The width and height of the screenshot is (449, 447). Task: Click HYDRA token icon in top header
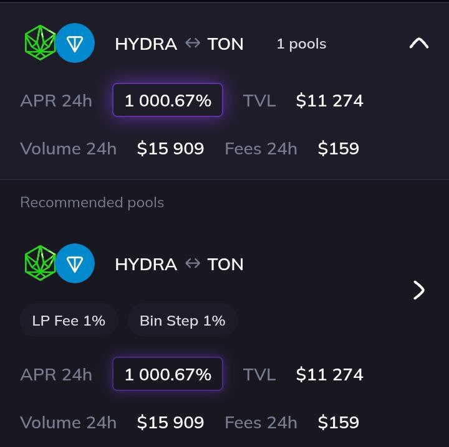(40, 42)
